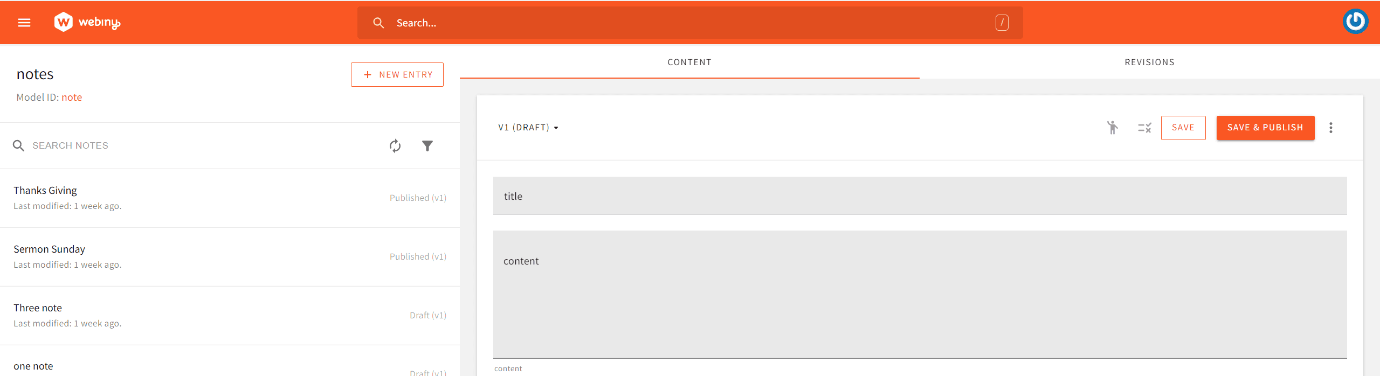
Task: Focus the top global search bar
Action: click(x=690, y=23)
